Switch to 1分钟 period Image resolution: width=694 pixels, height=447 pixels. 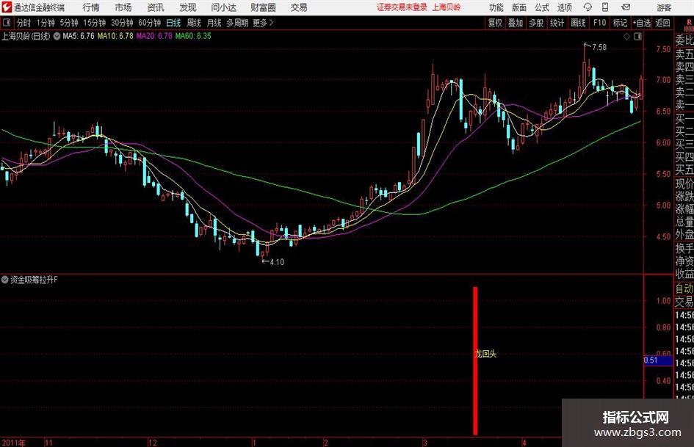tap(46, 23)
